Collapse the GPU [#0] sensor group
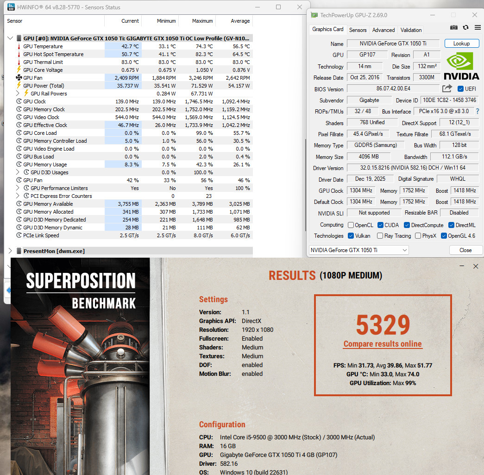Screen dimensions: 484x475 click(10, 38)
